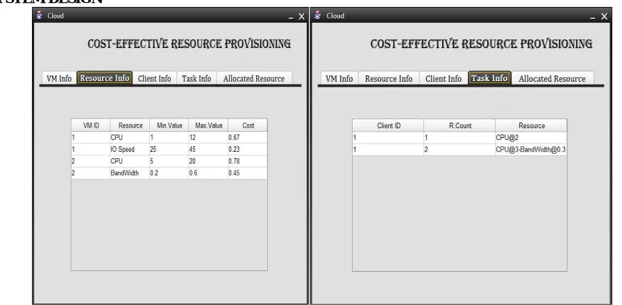Select the BandWidth resource cell

[130, 173]
